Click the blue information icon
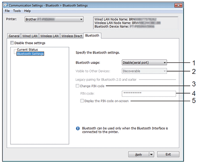Viewport: 199px width, 168px height. click(x=78, y=128)
